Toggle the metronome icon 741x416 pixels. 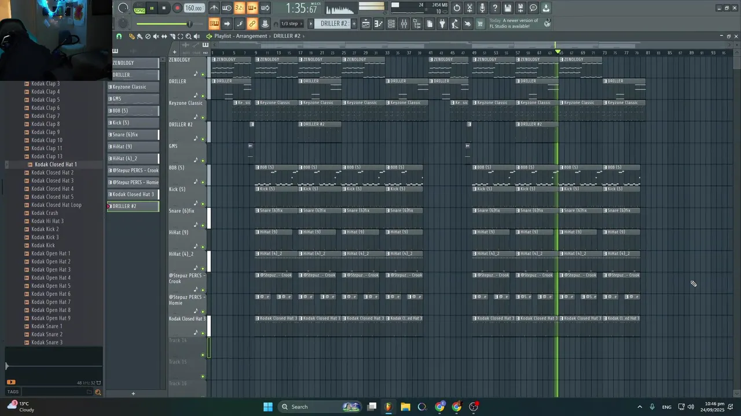[x=214, y=8]
